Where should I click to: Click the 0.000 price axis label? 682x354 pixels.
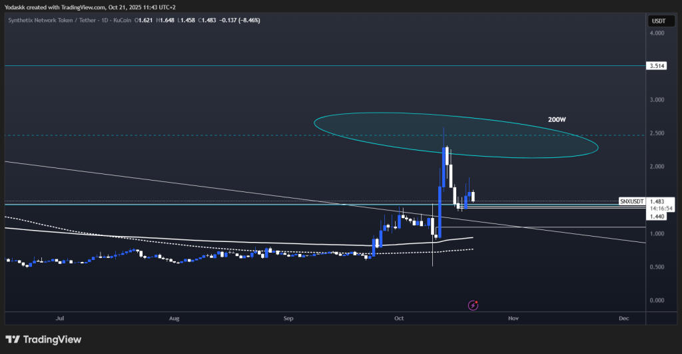pyautogui.click(x=657, y=301)
